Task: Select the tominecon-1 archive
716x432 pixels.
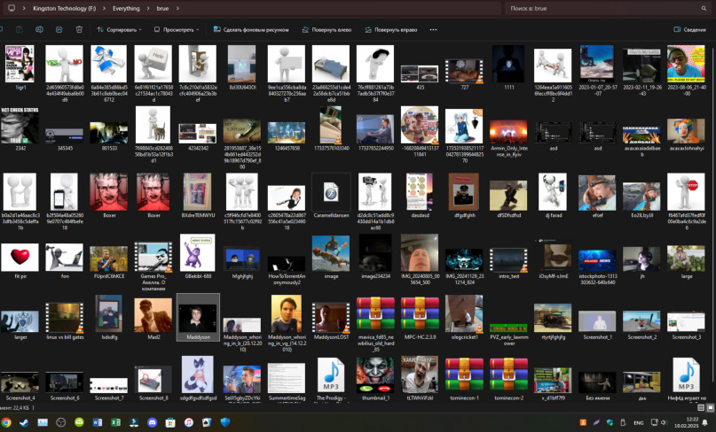Action: tap(464, 379)
